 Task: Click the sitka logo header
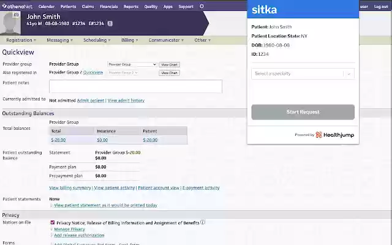point(264,10)
